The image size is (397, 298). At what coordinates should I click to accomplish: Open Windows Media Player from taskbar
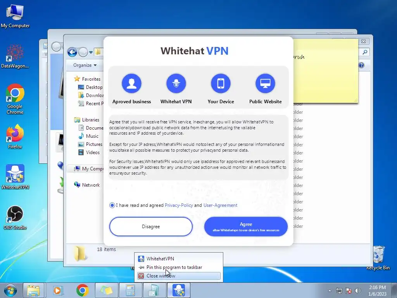pyautogui.click(x=58, y=290)
